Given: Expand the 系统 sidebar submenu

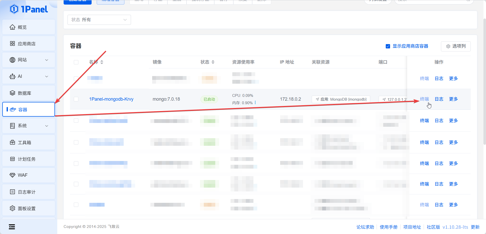Looking at the screenshot, I should tap(47, 126).
